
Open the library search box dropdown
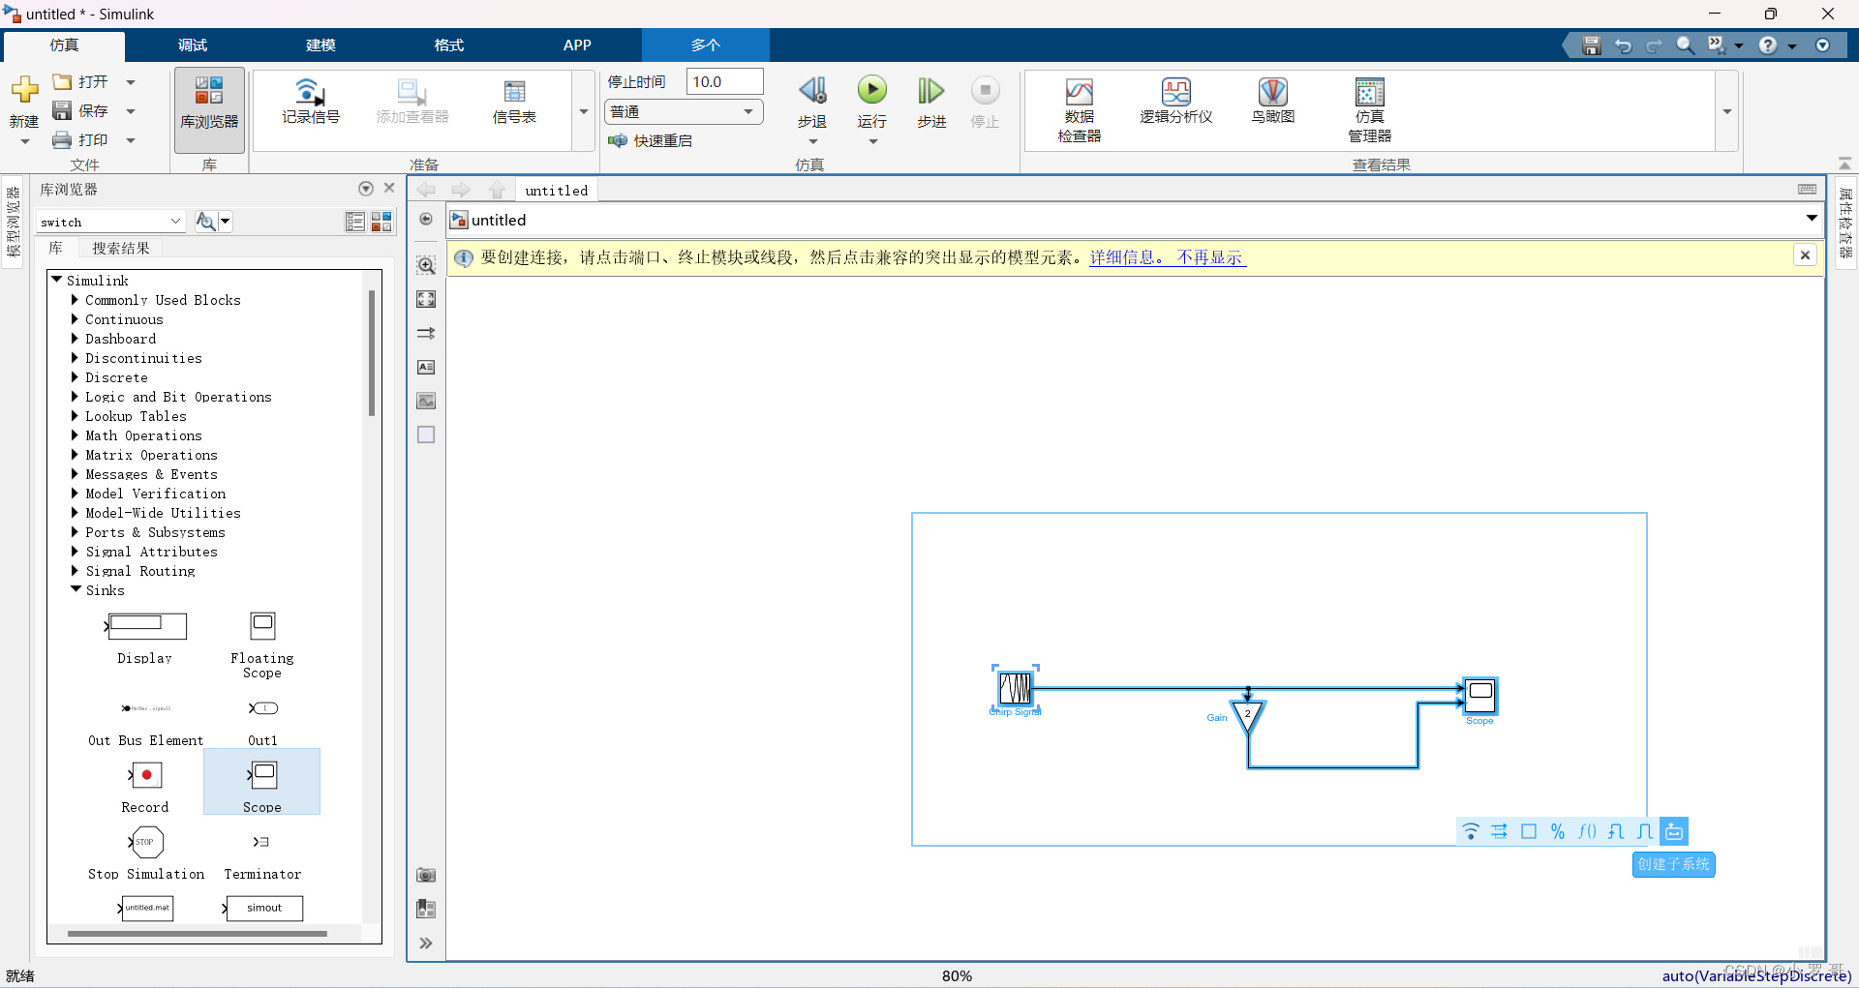(175, 222)
